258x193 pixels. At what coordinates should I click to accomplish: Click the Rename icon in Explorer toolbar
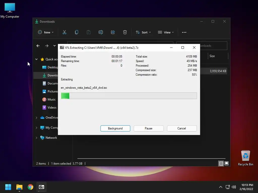tap(101, 32)
